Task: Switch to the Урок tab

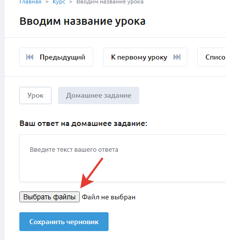Action: [x=35, y=95]
